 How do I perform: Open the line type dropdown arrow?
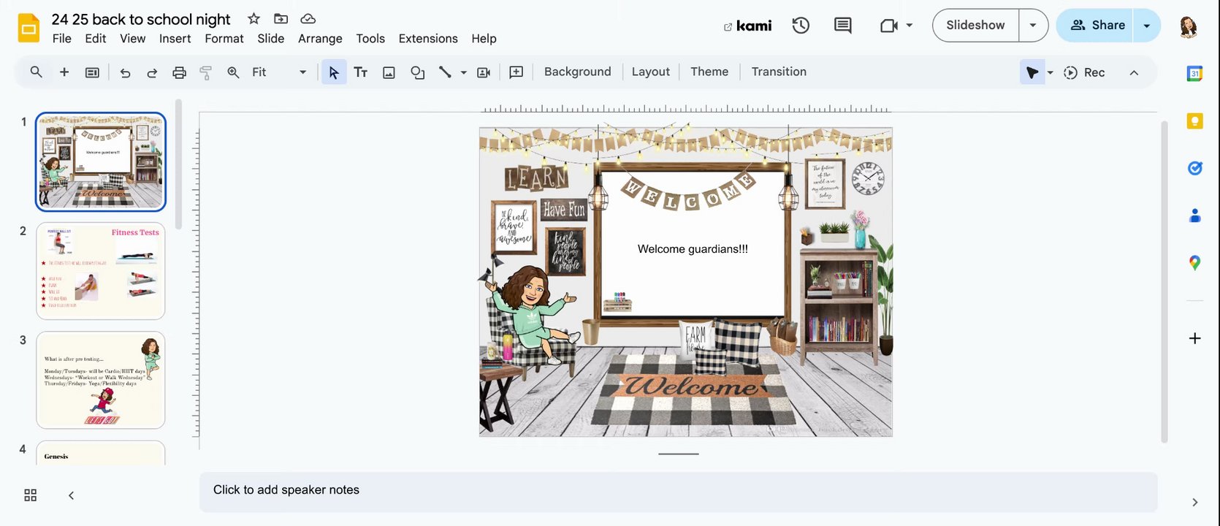coord(463,72)
